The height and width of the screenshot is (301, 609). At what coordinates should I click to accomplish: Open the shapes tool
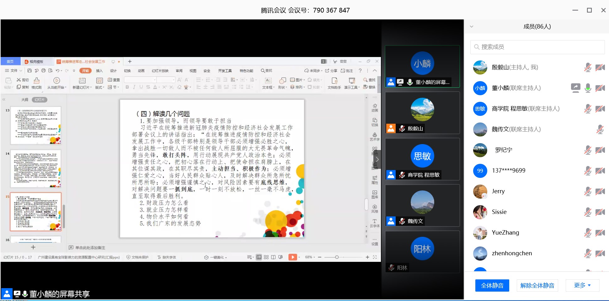pyautogui.click(x=281, y=83)
